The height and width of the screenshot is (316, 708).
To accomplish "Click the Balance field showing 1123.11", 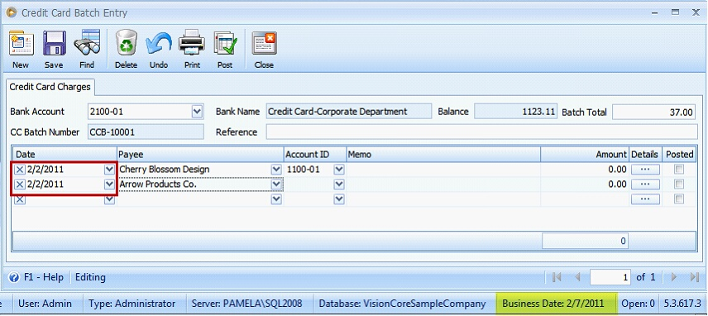I will click(515, 112).
